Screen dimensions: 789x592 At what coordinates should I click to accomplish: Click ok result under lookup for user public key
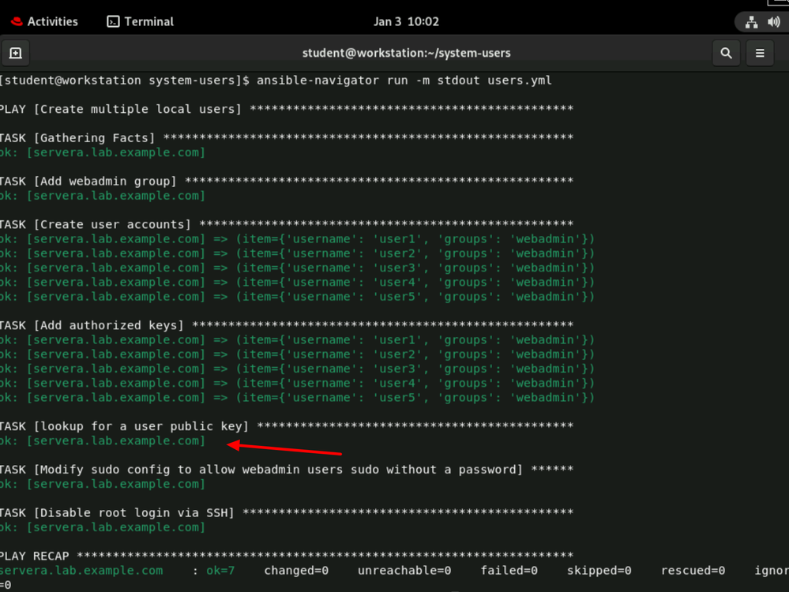click(x=103, y=440)
